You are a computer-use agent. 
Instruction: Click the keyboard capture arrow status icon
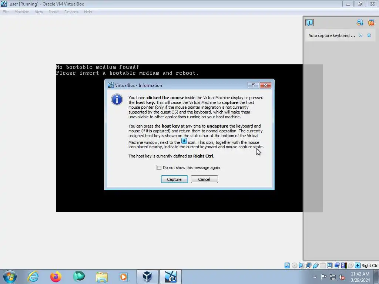coord(358,266)
